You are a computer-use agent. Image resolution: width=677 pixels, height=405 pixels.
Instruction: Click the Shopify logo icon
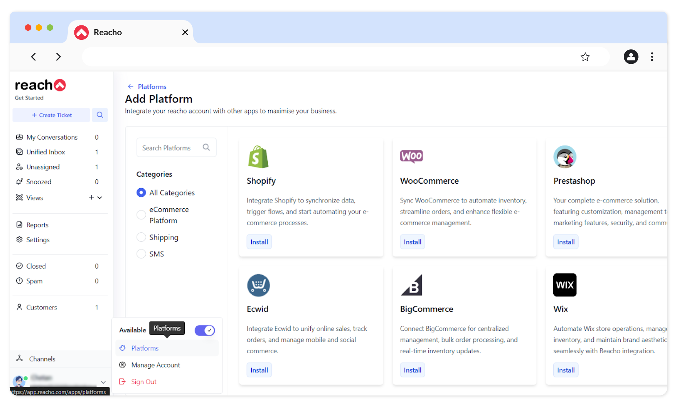258,157
